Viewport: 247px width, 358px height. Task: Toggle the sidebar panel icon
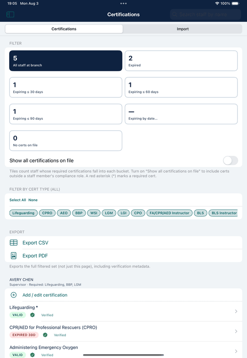click(10, 14)
